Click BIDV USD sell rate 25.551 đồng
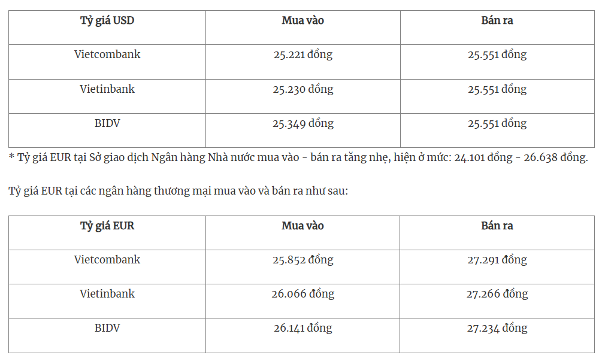Image resolution: width=599 pixels, height=355 pixels. (497, 124)
